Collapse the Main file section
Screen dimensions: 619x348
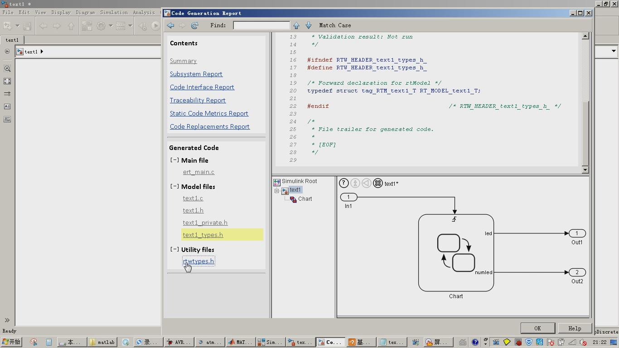pyautogui.click(x=174, y=160)
